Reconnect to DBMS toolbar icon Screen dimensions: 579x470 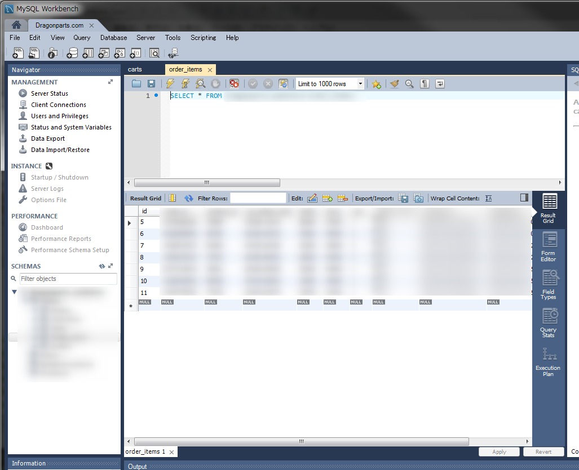tap(173, 53)
